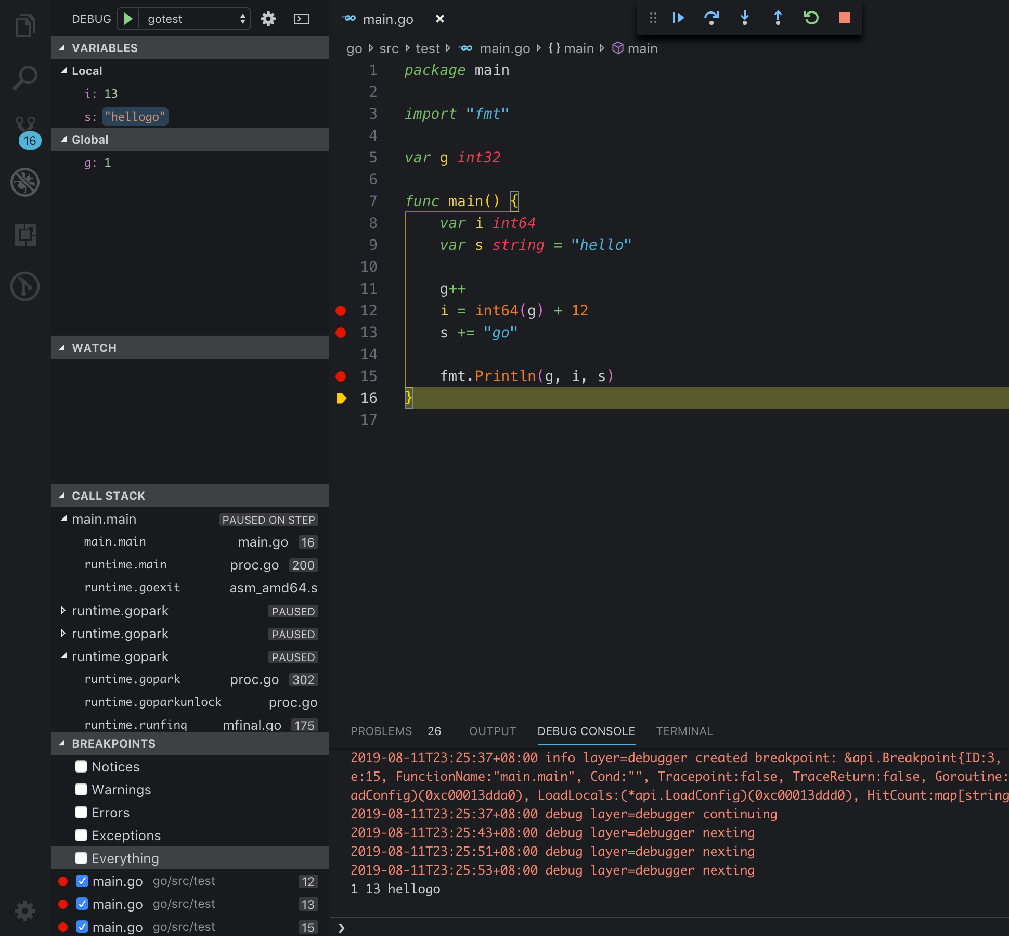Screen dimensions: 1009x936
Task: Collapse the main.main goroutine in call stack
Action: click(64, 518)
